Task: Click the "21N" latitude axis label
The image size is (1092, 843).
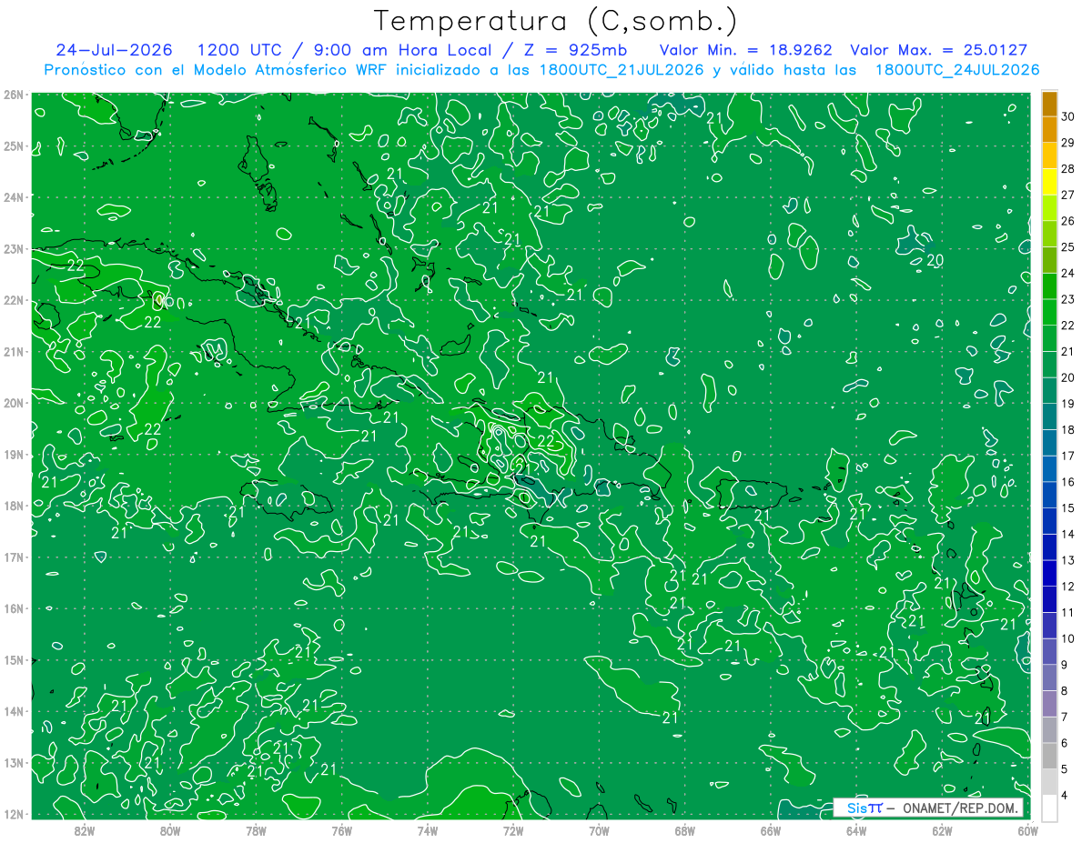Action: tap(13, 351)
